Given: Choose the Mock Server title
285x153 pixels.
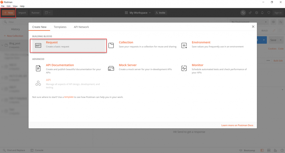Looking at the screenshot, I should (x=127, y=65).
